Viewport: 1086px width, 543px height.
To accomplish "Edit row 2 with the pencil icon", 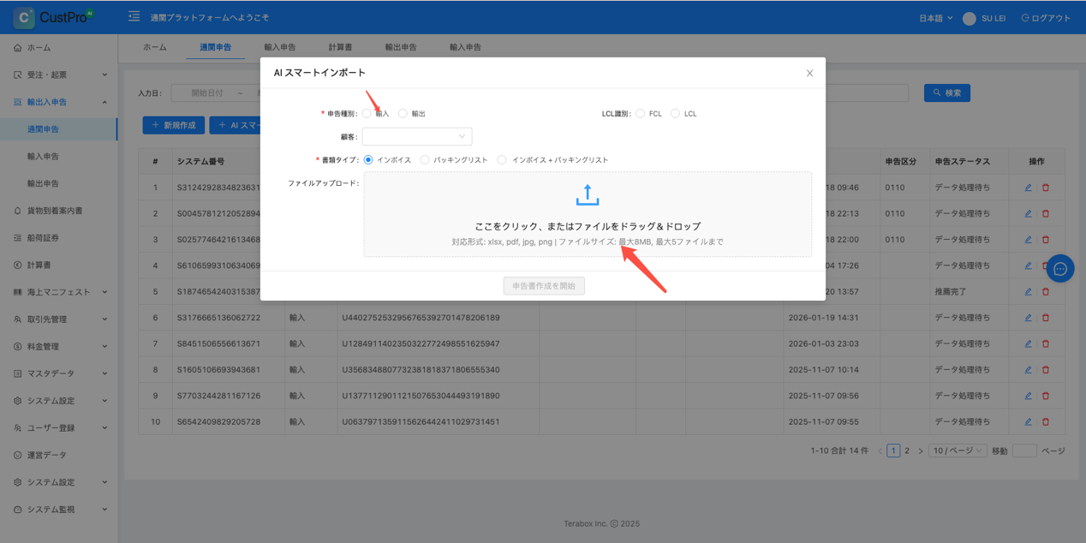I will point(1028,213).
